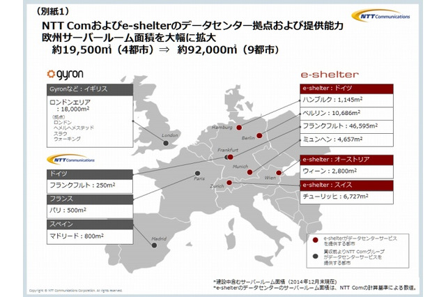Viewport: 446px width, 297px height.
Task: Click 'ウィーン：2,800m²' row
Action: (346, 172)
